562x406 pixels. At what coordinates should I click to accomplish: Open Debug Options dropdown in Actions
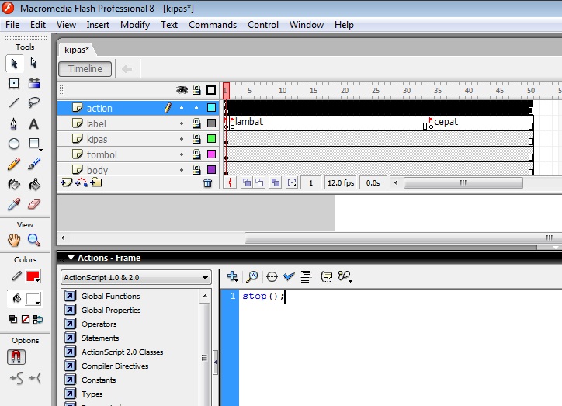(x=345, y=276)
